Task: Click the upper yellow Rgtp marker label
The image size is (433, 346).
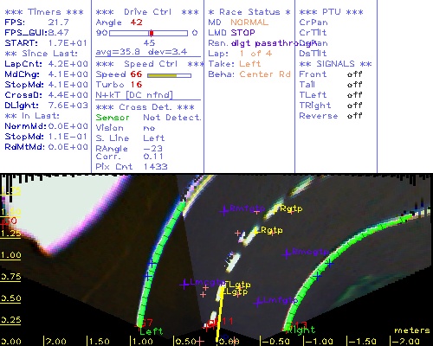Action: tap(292, 208)
